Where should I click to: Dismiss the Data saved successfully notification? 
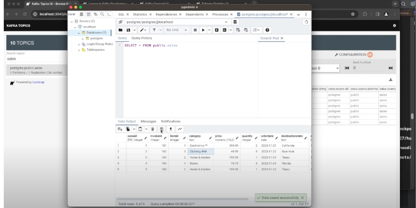click(x=302, y=198)
